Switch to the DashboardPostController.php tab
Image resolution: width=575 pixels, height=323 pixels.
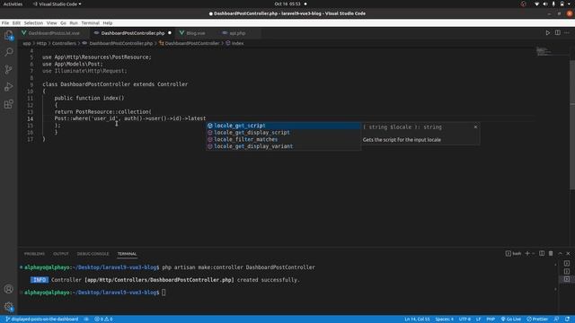point(132,33)
